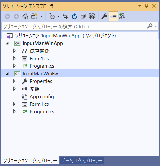Viewport: 160px width, 166px height.
Task: Click Sync with Active Document icon
Action: tap(65, 16)
